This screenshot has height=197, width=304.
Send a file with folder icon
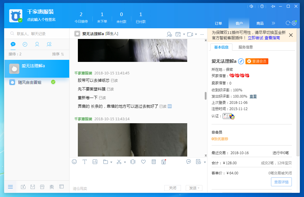click(x=106, y=162)
